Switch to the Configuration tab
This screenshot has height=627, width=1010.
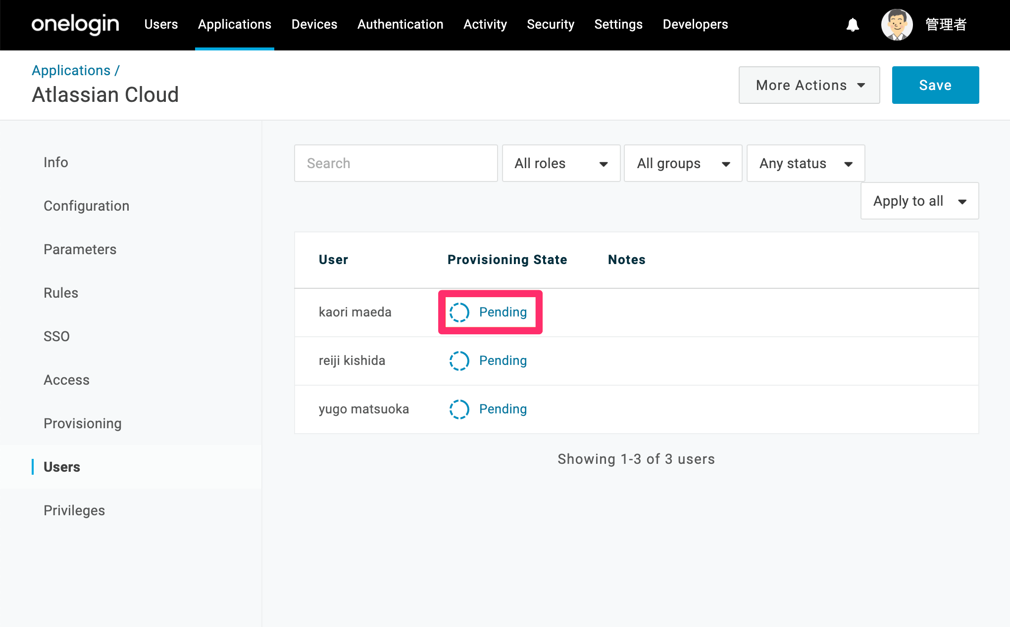[x=87, y=206]
